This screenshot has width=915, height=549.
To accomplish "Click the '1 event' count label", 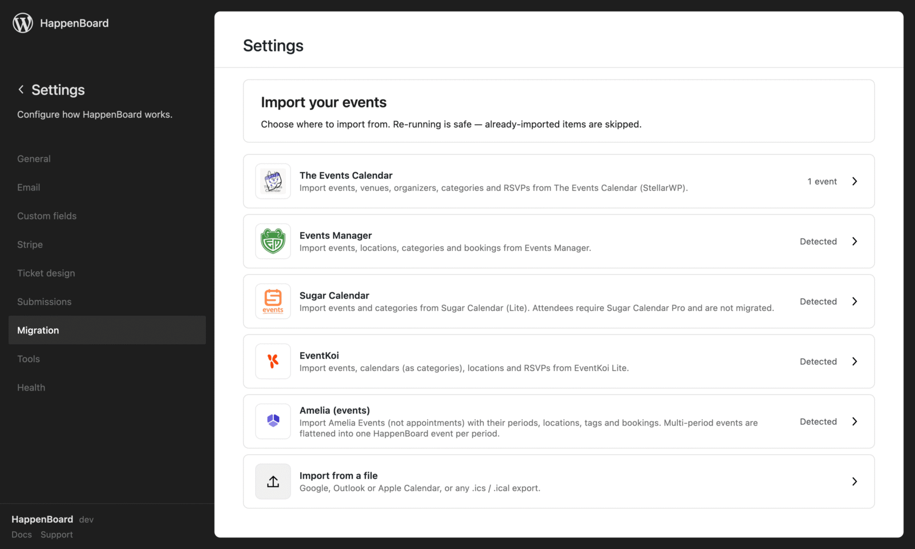I will tap(822, 181).
